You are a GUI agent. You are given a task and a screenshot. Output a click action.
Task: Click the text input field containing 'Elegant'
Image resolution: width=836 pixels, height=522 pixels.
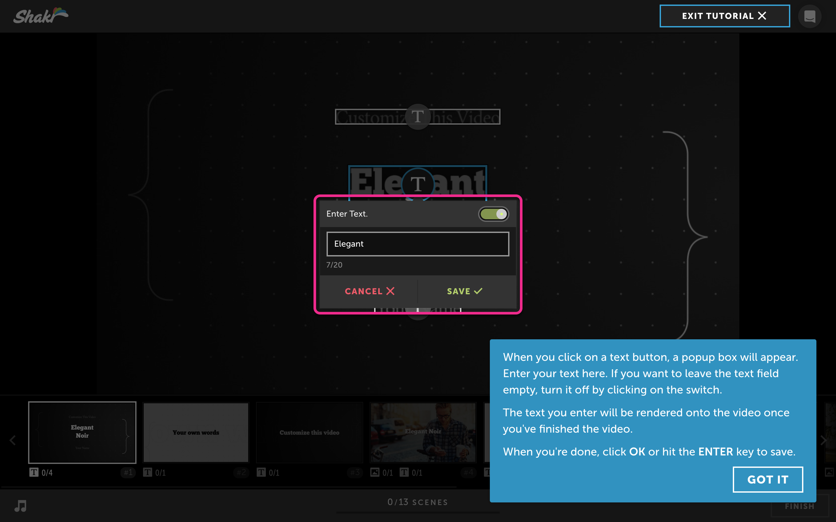coord(418,244)
